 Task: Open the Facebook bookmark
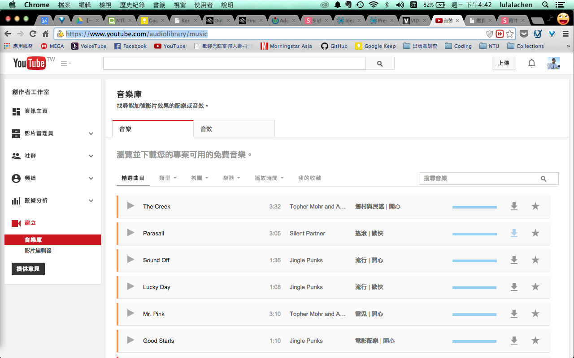pyautogui.click(x=130, y=46)
